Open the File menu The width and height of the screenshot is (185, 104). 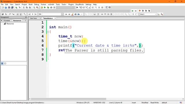[2, 4]
